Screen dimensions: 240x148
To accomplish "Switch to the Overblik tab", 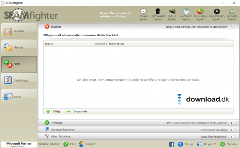I will (19, 32).
